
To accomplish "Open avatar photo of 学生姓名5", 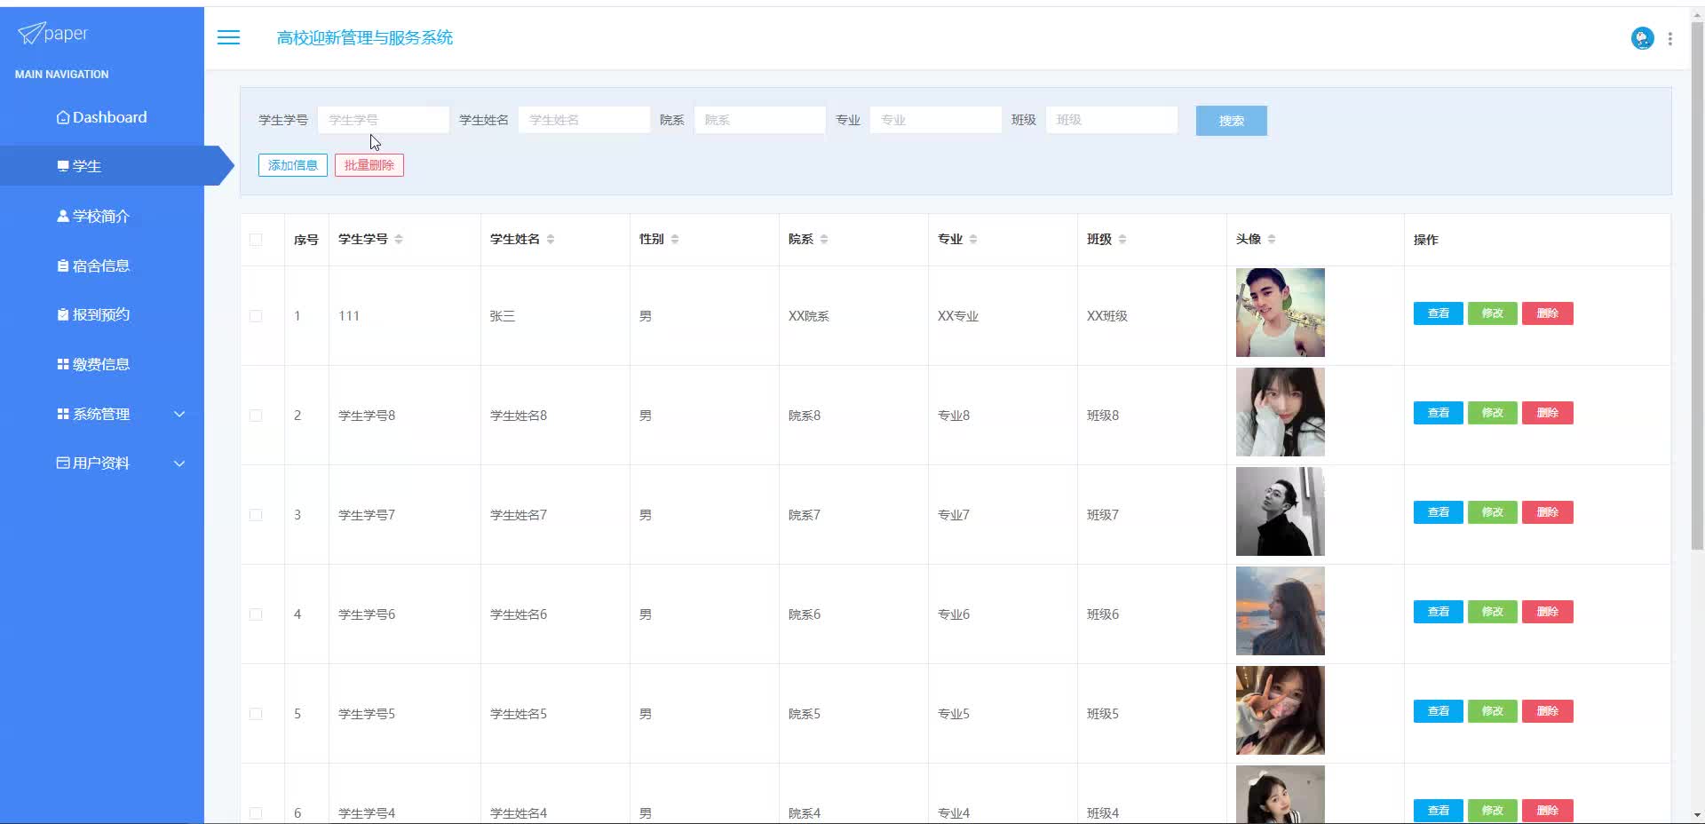I will [1281, 710].
